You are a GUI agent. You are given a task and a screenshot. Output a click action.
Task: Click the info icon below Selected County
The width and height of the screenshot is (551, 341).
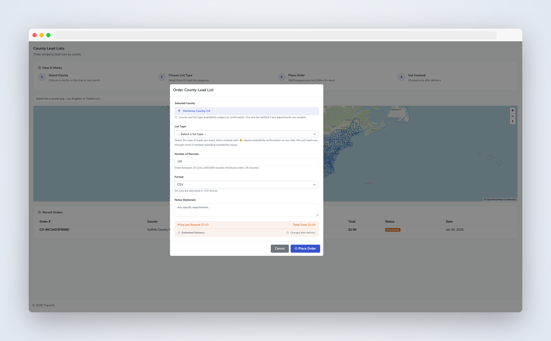pos(176,117)
